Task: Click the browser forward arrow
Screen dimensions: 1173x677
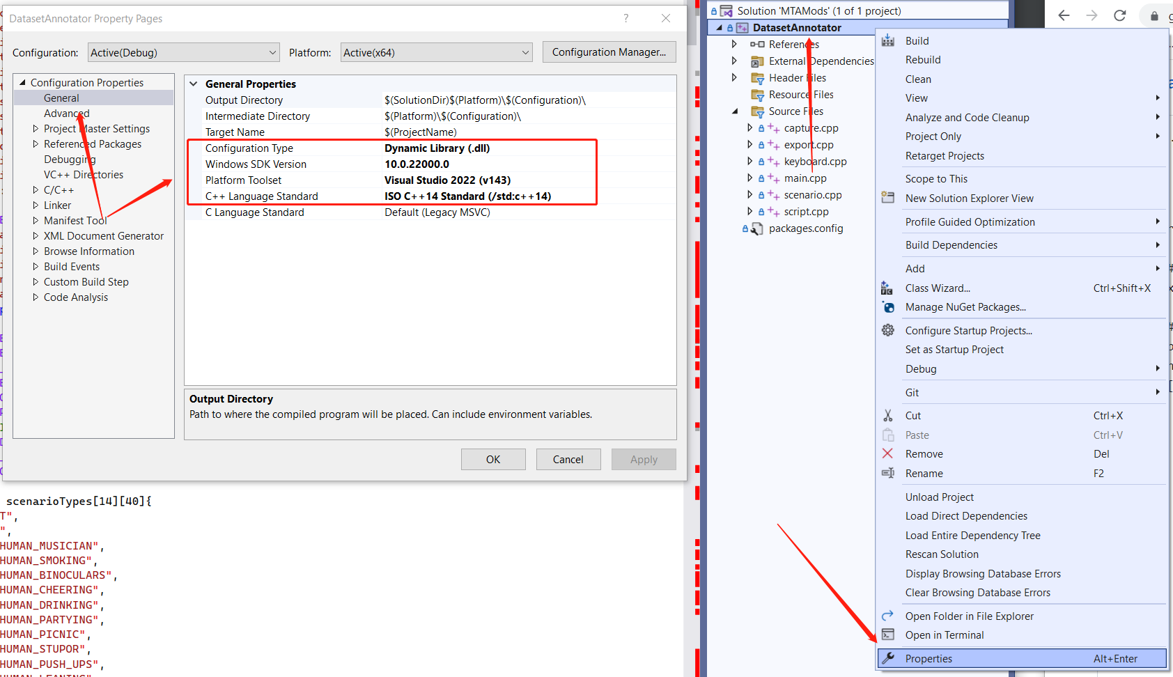Action: tap(1092, 15)
